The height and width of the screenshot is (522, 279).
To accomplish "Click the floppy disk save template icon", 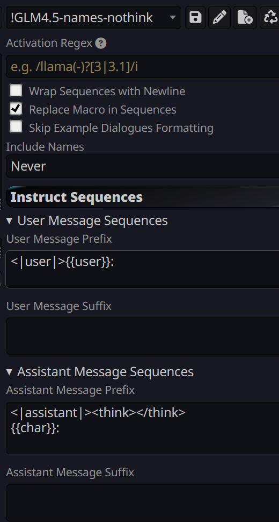I will 195,17.
